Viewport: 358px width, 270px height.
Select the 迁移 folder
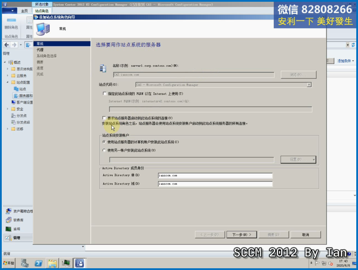pyautogui.click(x=17, y=129)
